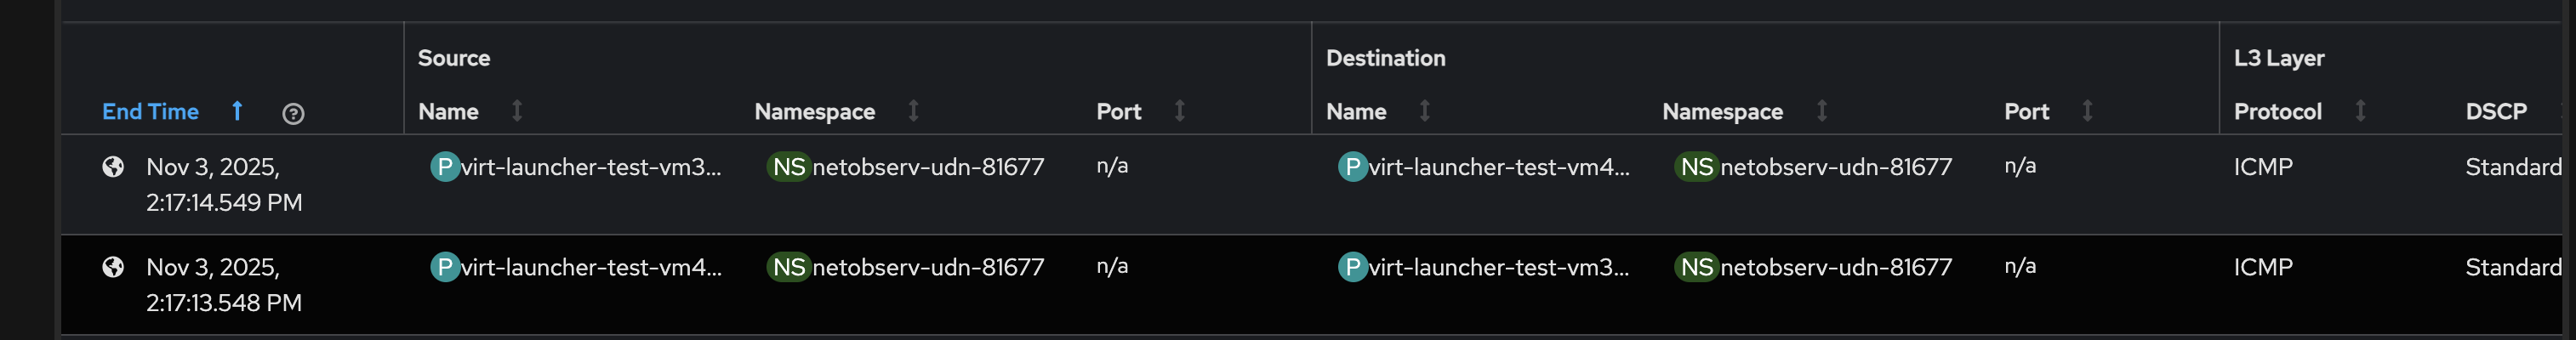The image size is (2576, 340).
Task: Click globe icon in first flow row
Action: point(113,167)
